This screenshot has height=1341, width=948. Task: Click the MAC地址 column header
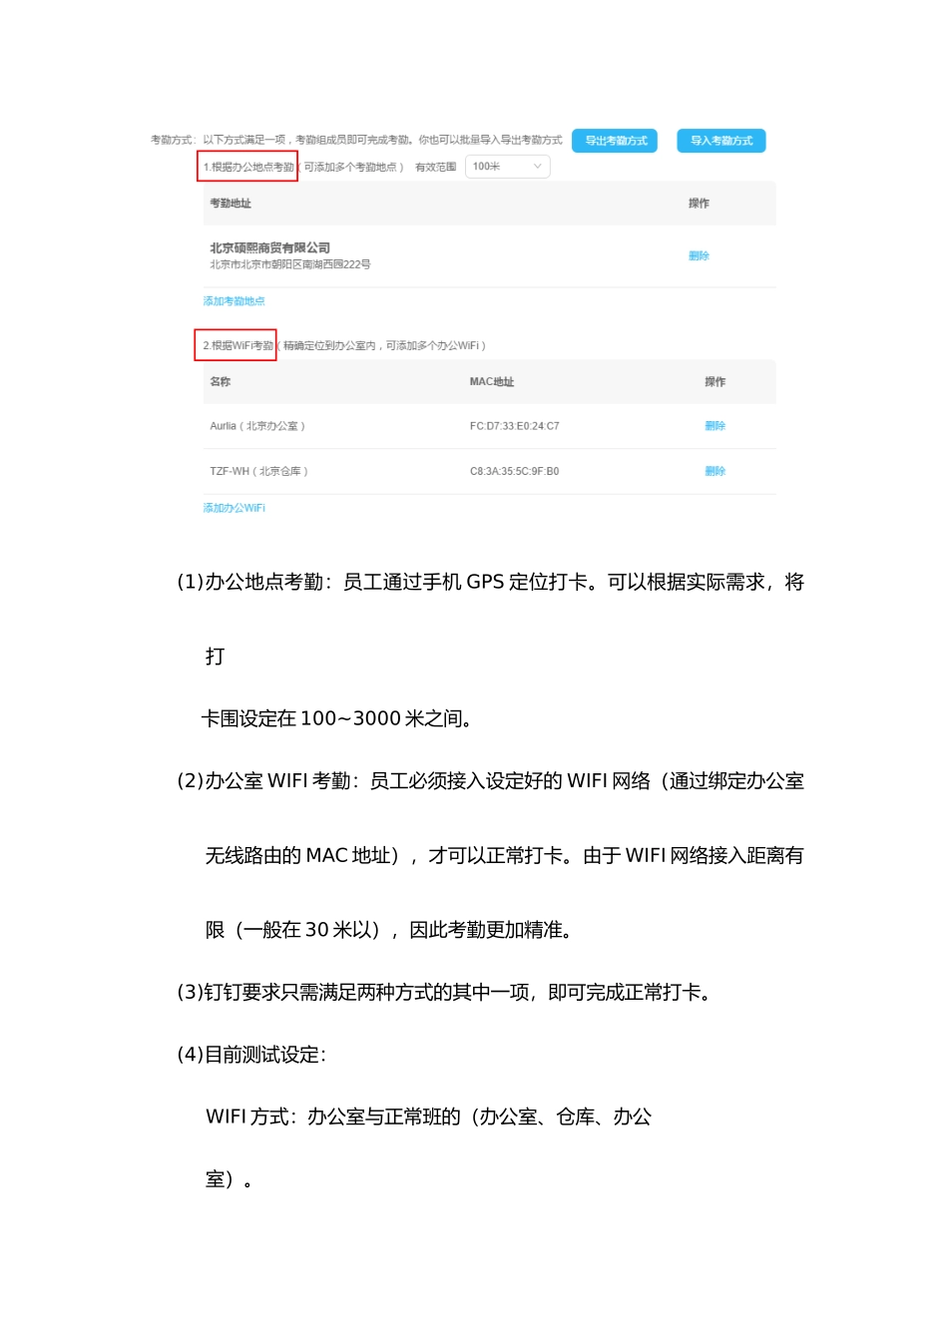pos(492,382)
